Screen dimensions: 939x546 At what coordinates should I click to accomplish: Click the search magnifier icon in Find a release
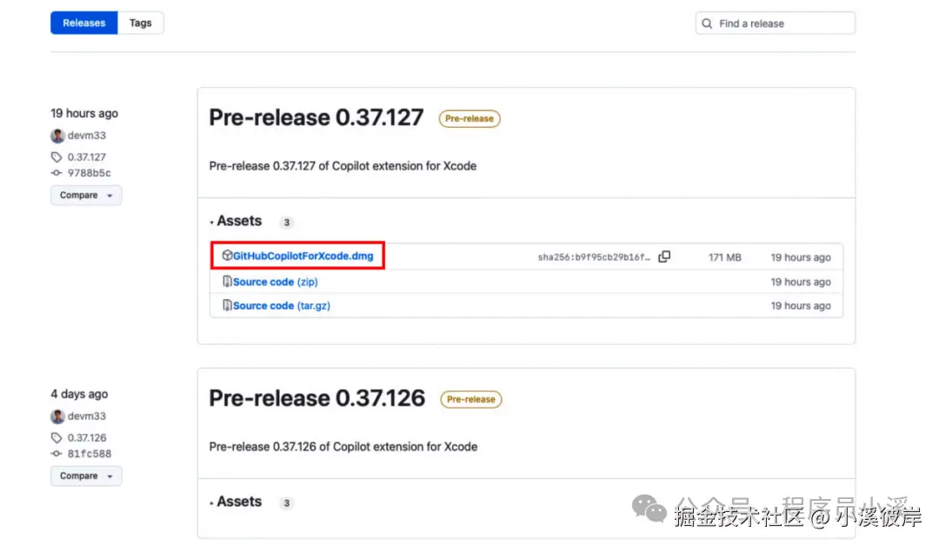pos(707,23)
